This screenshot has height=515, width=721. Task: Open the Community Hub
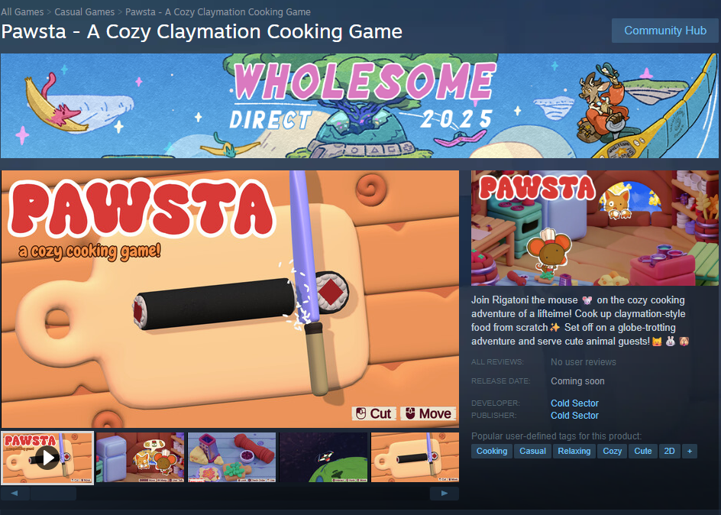(665, 31)
